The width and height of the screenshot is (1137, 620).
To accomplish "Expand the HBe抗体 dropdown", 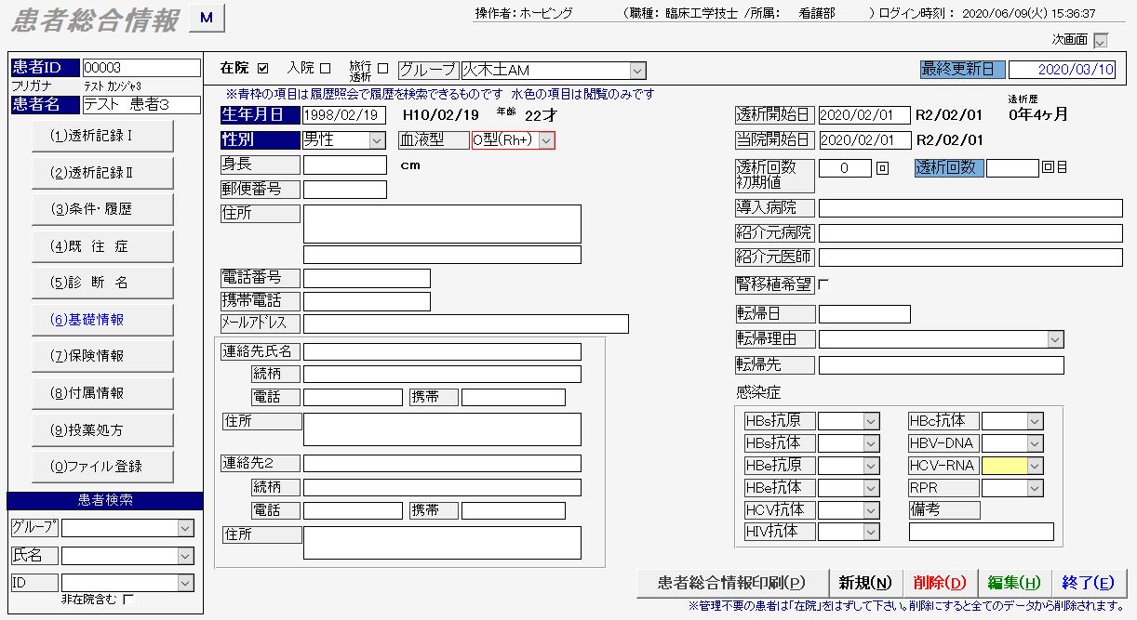I will tap(871, 488).
